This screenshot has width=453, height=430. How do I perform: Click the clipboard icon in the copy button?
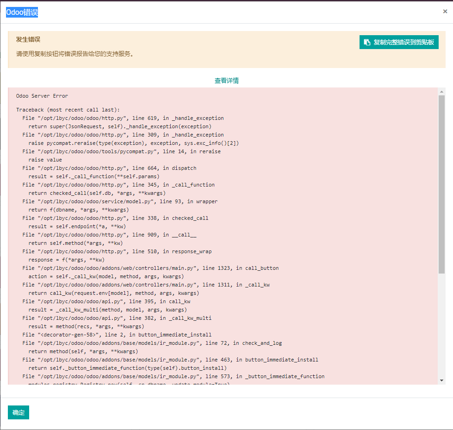pos(367,42)
